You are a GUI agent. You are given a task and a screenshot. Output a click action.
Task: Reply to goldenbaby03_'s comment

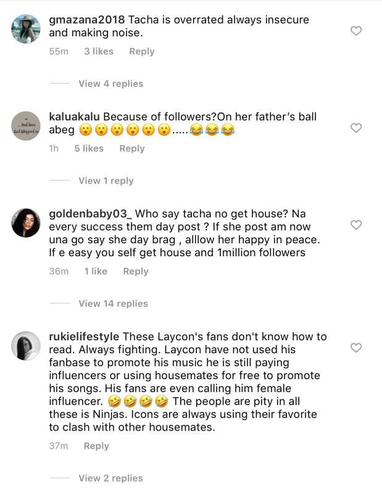tap(136, 271)
